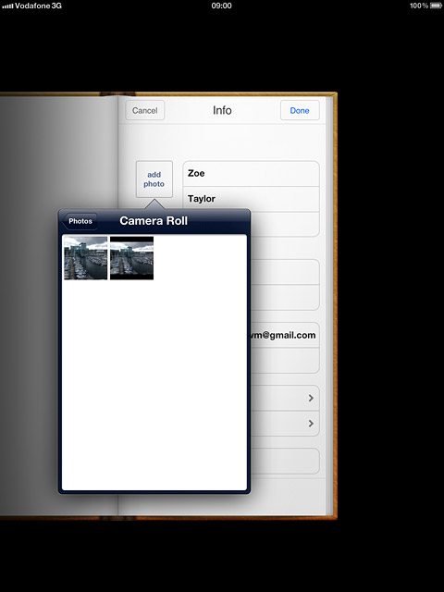Select the first Camera Roll thumbnail

86,258
